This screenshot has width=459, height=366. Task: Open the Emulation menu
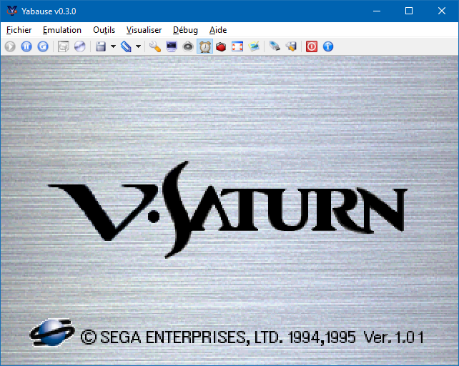[62, 30]
